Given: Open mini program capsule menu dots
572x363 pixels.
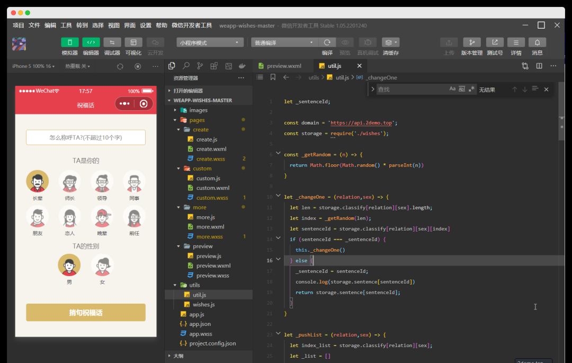Looking at the screenshot, I should 124,104.
